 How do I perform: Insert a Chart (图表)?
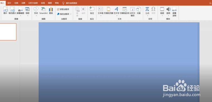pyautogui.click(x=51, y=11)
